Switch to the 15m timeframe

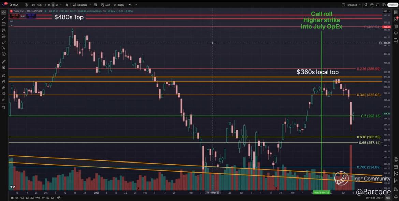pos(39,5)
